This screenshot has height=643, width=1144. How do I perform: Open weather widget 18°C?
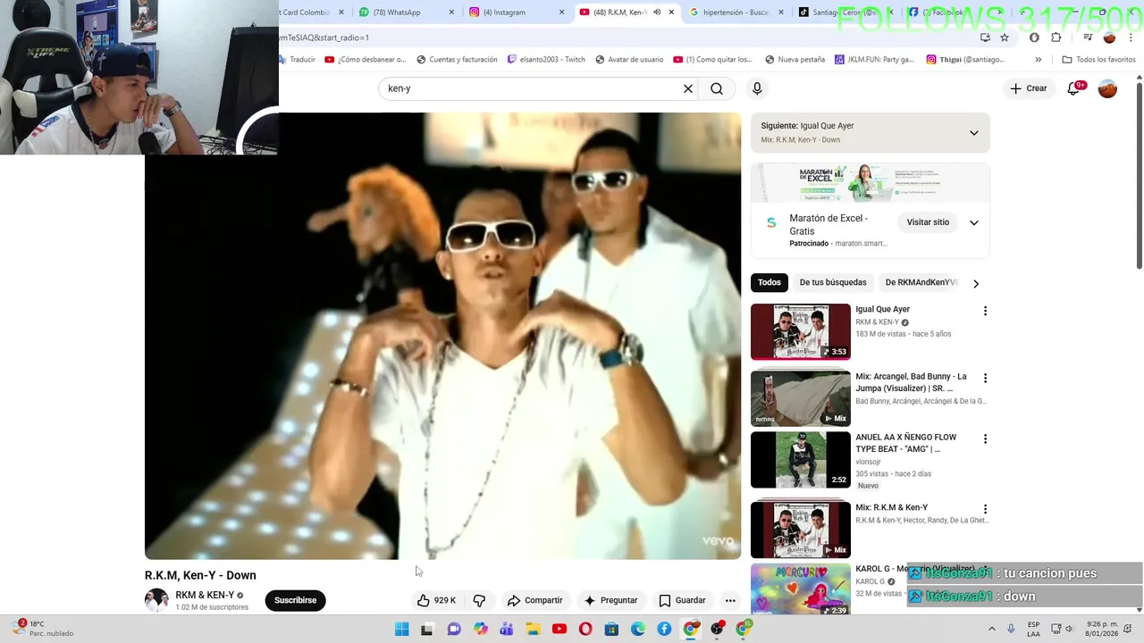(45, 629)
